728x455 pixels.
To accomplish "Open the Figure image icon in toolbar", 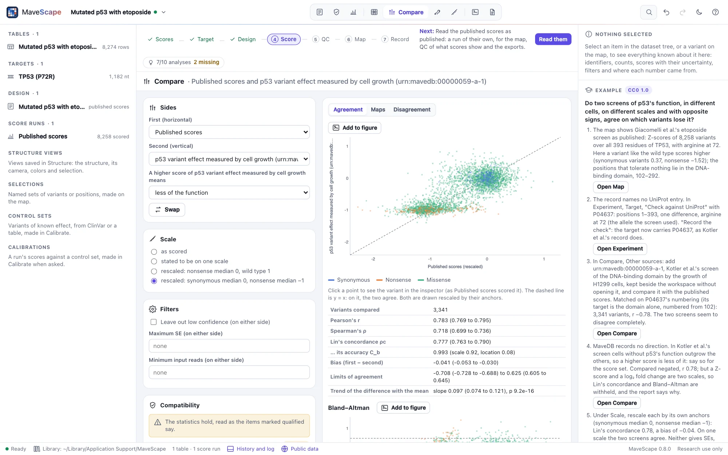I will [x=475, y=12].
